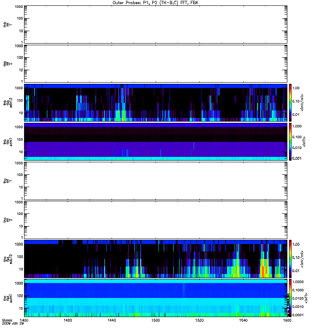
Task: Click the thc fbk edc12 color bar
Action: pyautogui.click(x=290, y=259)
